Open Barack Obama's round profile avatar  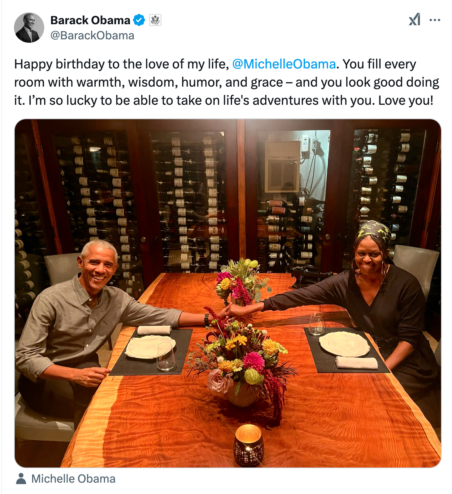click(29, 28)
